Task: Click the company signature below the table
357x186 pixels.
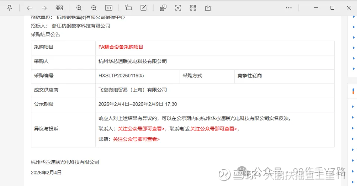Action: point(65,162)
